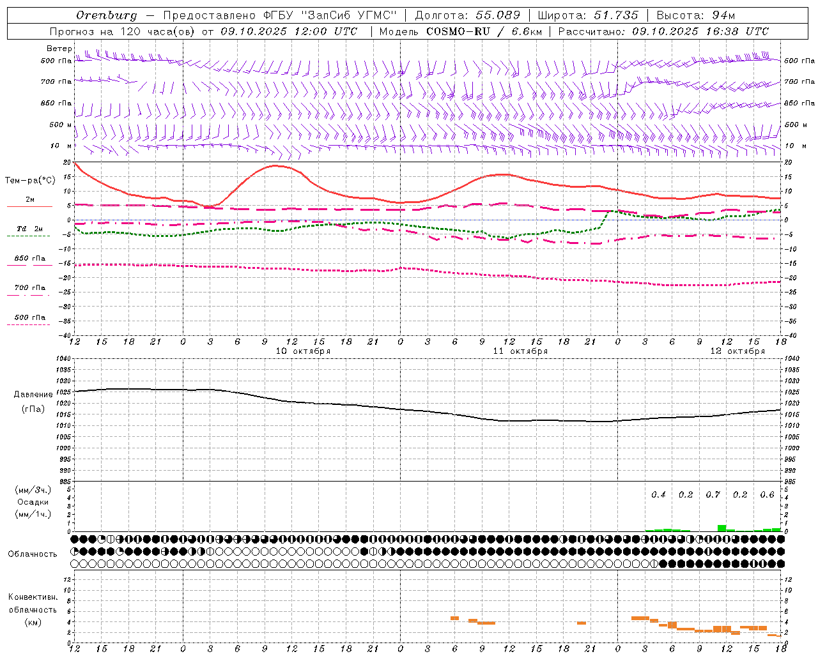The height and width of the screenshot is (654, 818).
Task: Click the 'Модель COSMO-RU / 6.6км' label
Action: [x=461, y=31]
